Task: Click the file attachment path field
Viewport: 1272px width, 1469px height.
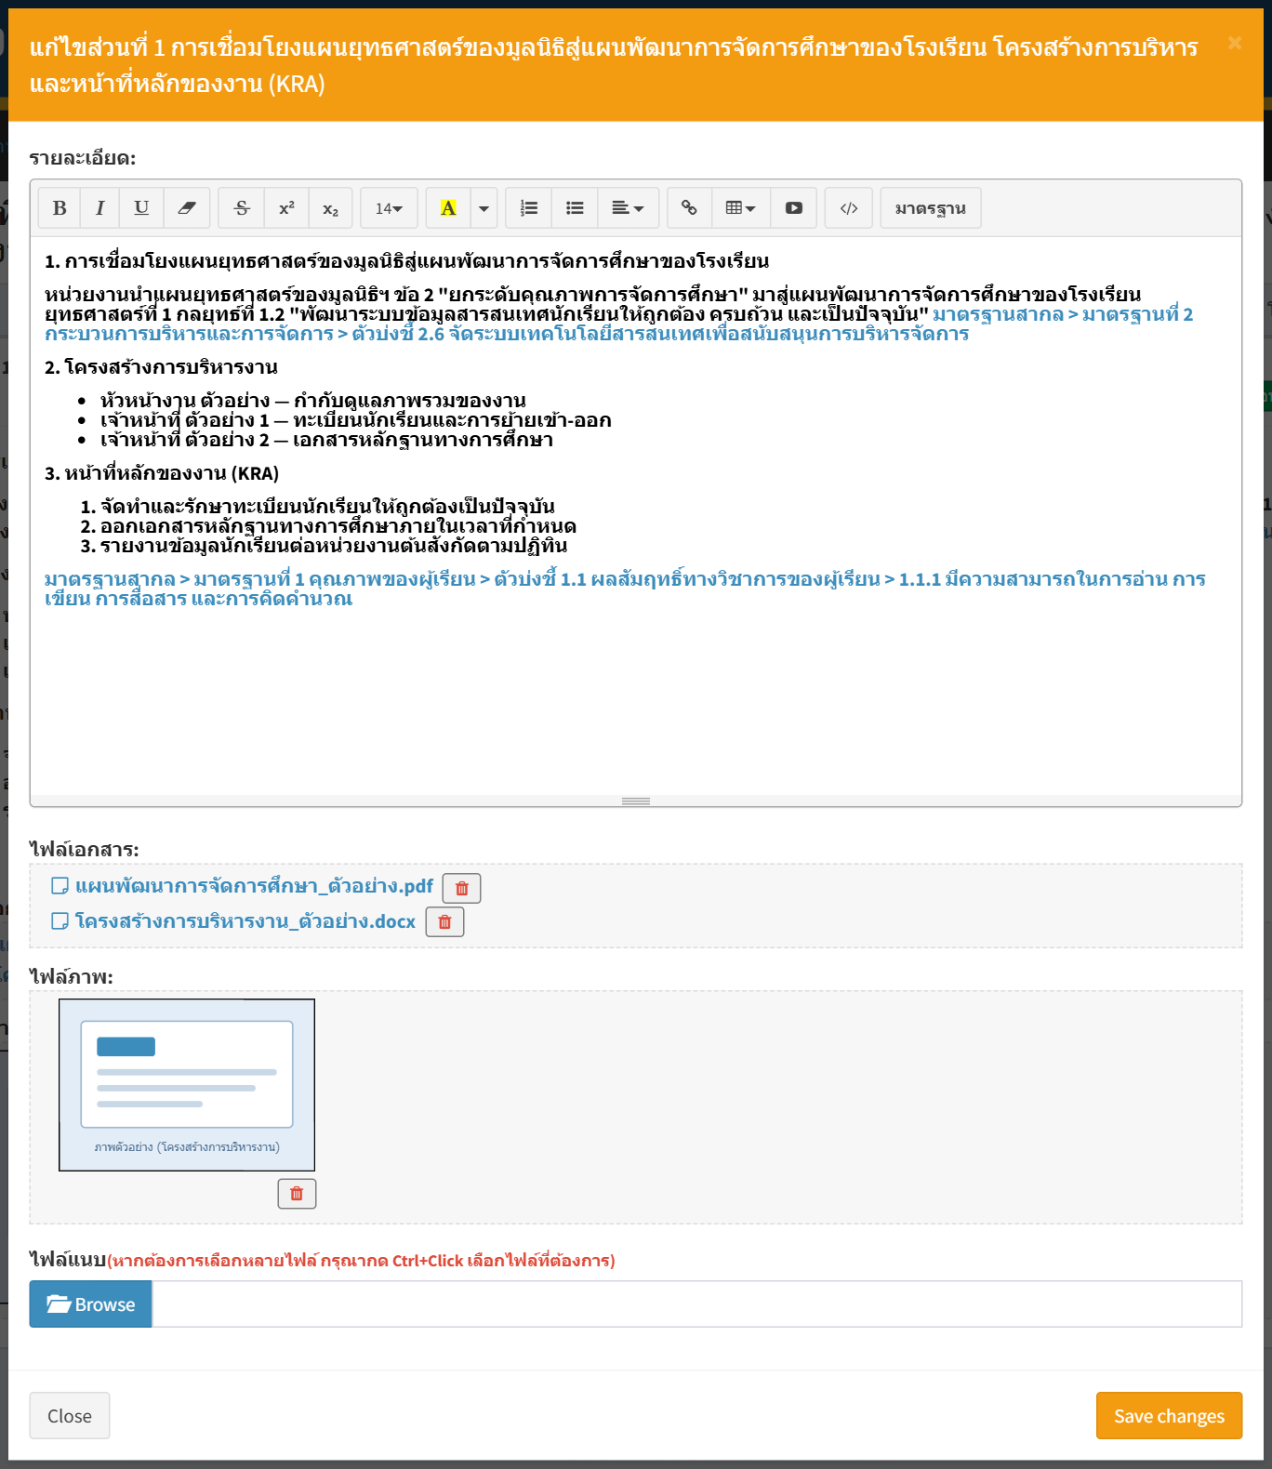Action: (x=697, y=1304)
